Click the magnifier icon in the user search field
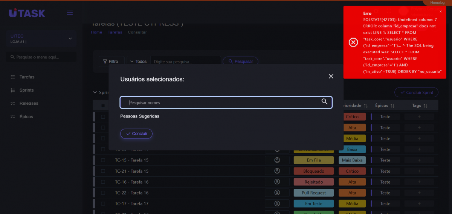Viewport: 452px width, 214px height. (x=324, y=101)
